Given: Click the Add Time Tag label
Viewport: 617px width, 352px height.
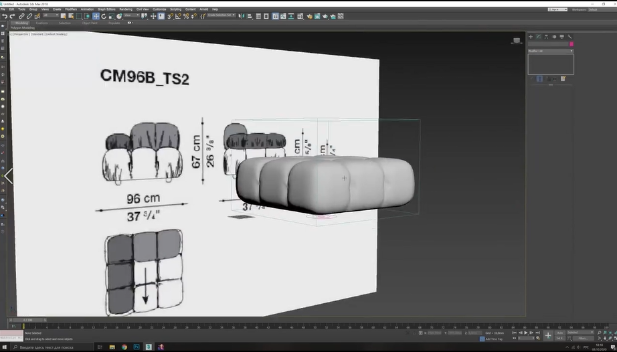Looking at the screenshot, I should pyautogui.click(x=495, y=339).
